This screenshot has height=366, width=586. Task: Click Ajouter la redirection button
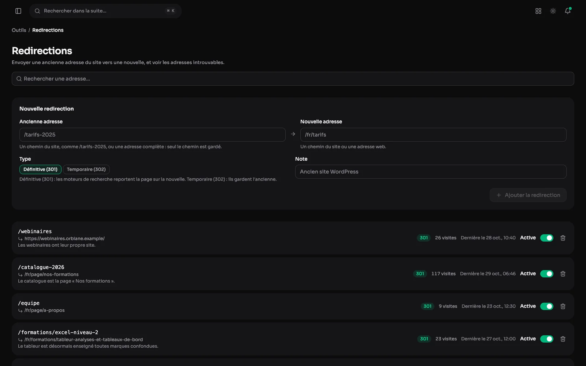point(528,195)
